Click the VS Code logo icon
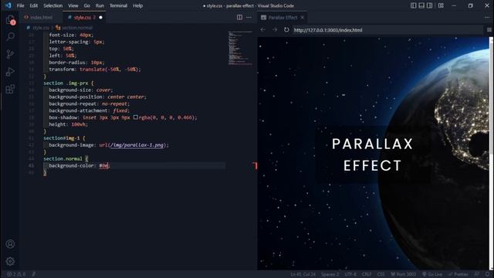The height and width of the screenshot is (278, 494). (8, 5)
